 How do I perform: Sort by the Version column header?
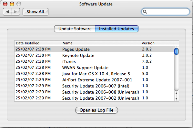coord(157,43)
